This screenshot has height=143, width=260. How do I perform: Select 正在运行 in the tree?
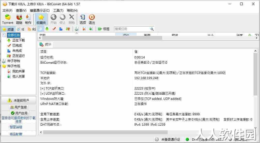coord(18,56)
